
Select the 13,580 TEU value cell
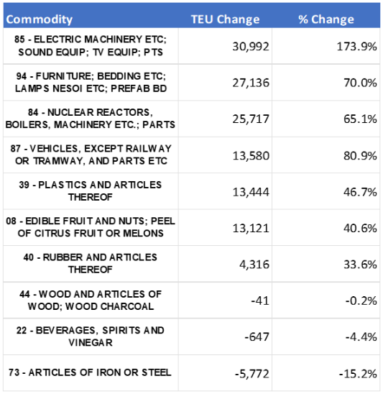(226, 155)
